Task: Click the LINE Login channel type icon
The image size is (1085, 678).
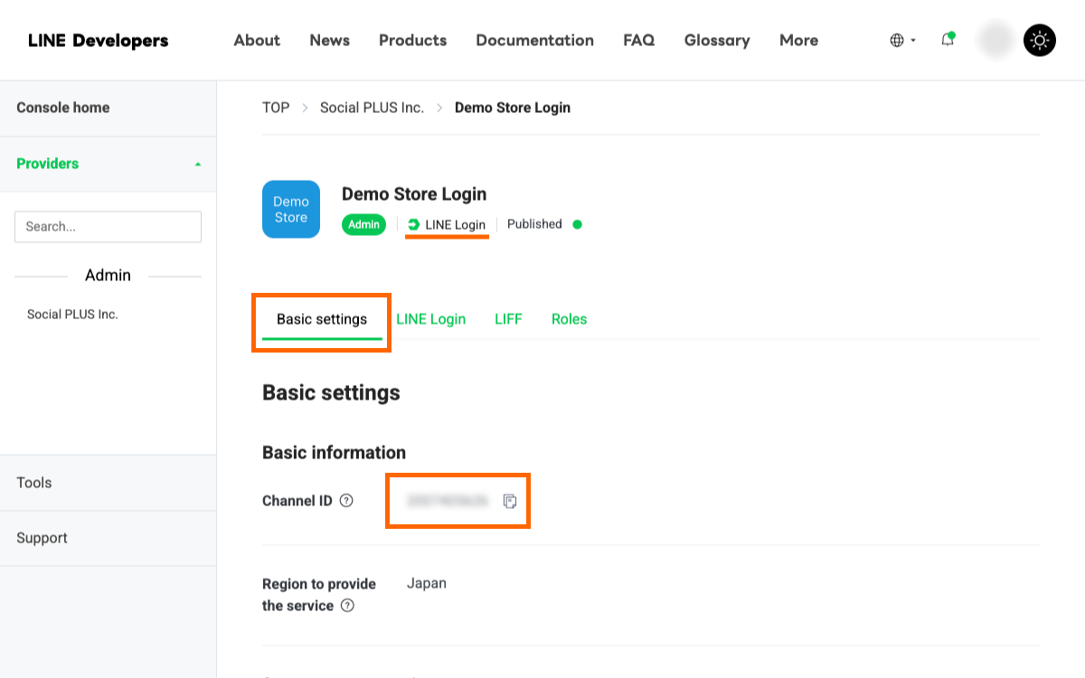Action: pos(413,224)
